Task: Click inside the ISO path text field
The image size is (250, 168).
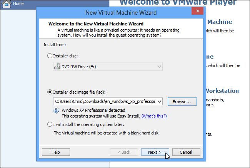Action: (x=105, y=101)
